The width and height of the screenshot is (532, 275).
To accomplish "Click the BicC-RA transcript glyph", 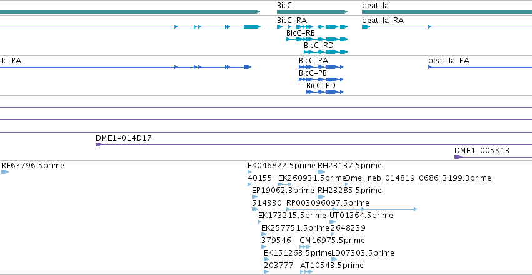I will (x=312, y=27).
